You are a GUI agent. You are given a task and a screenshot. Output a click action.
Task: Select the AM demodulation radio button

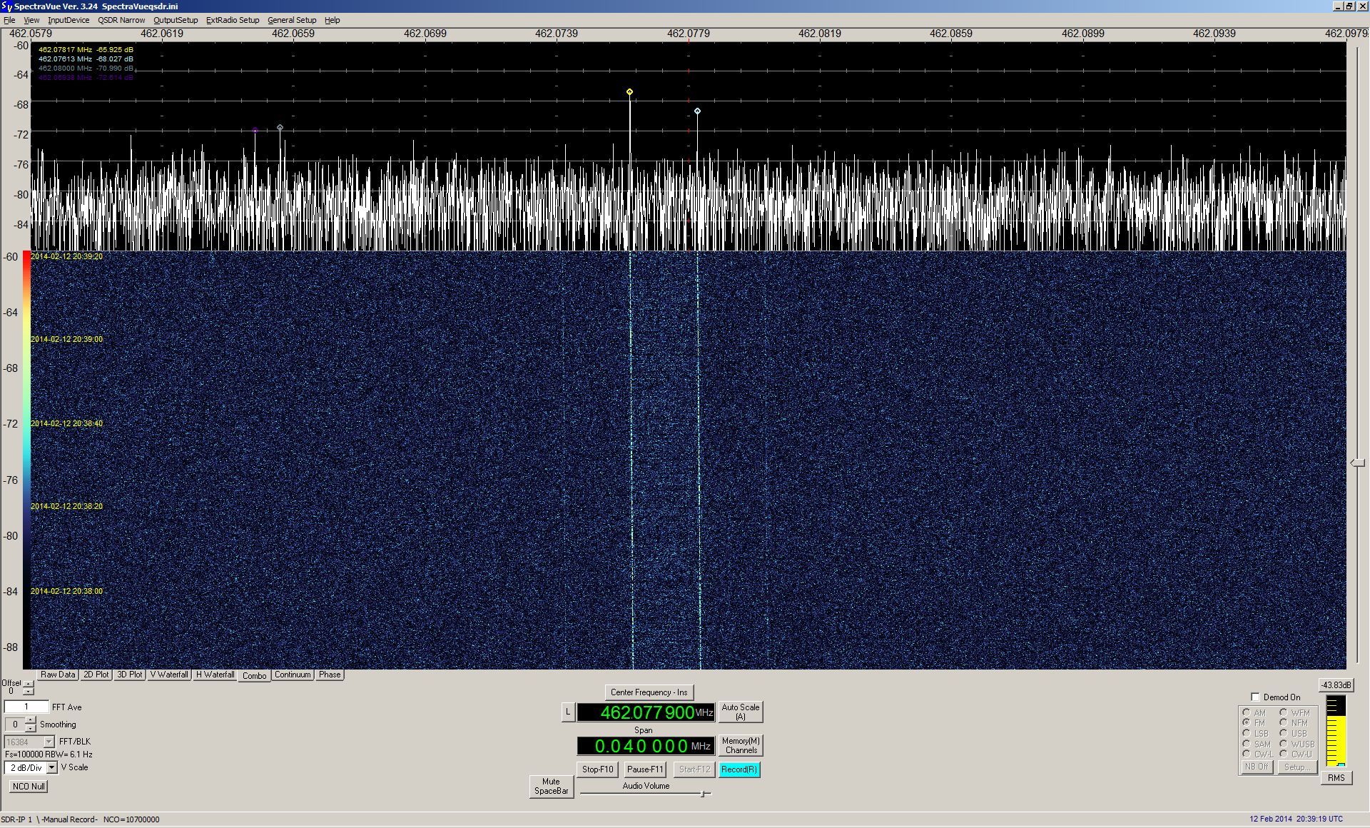[1246, 712]
